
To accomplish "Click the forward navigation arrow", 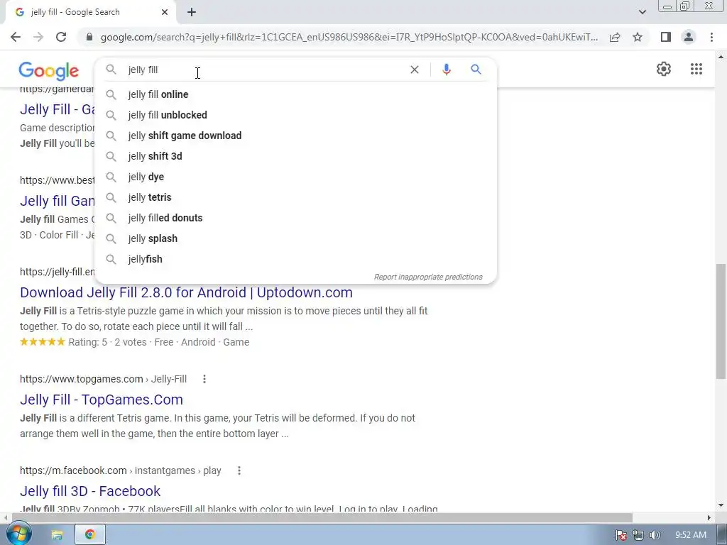I will coord(38,37).
